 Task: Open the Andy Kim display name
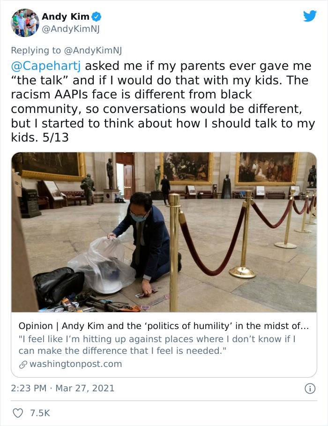[66, 16]
